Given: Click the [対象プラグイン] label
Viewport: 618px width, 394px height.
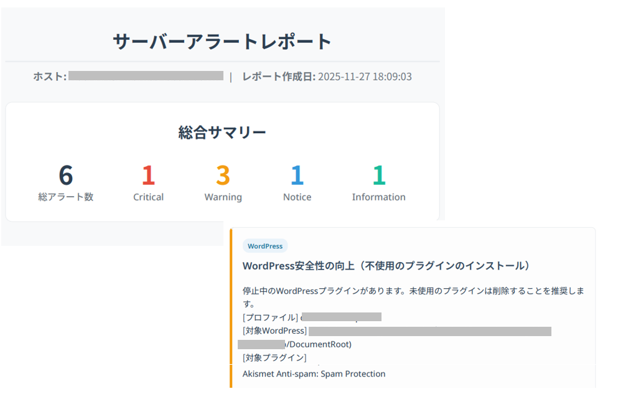Looking at the screenshot, I should (274, 357).
